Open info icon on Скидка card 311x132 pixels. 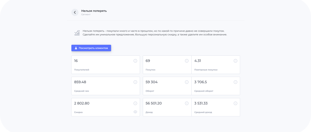tap(135, 103)
